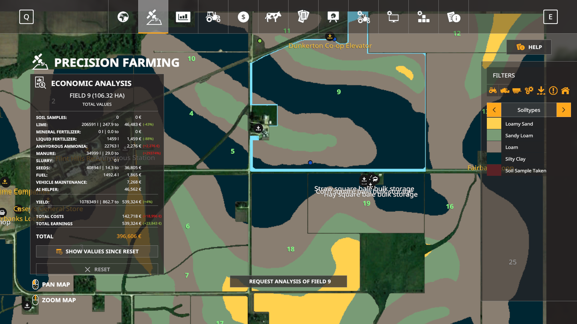The height and width of the screenshot is (324, 577).
Task: Click the TOTAL 396,606 € value
Action: pyautogui.click(x=129, y=236)
